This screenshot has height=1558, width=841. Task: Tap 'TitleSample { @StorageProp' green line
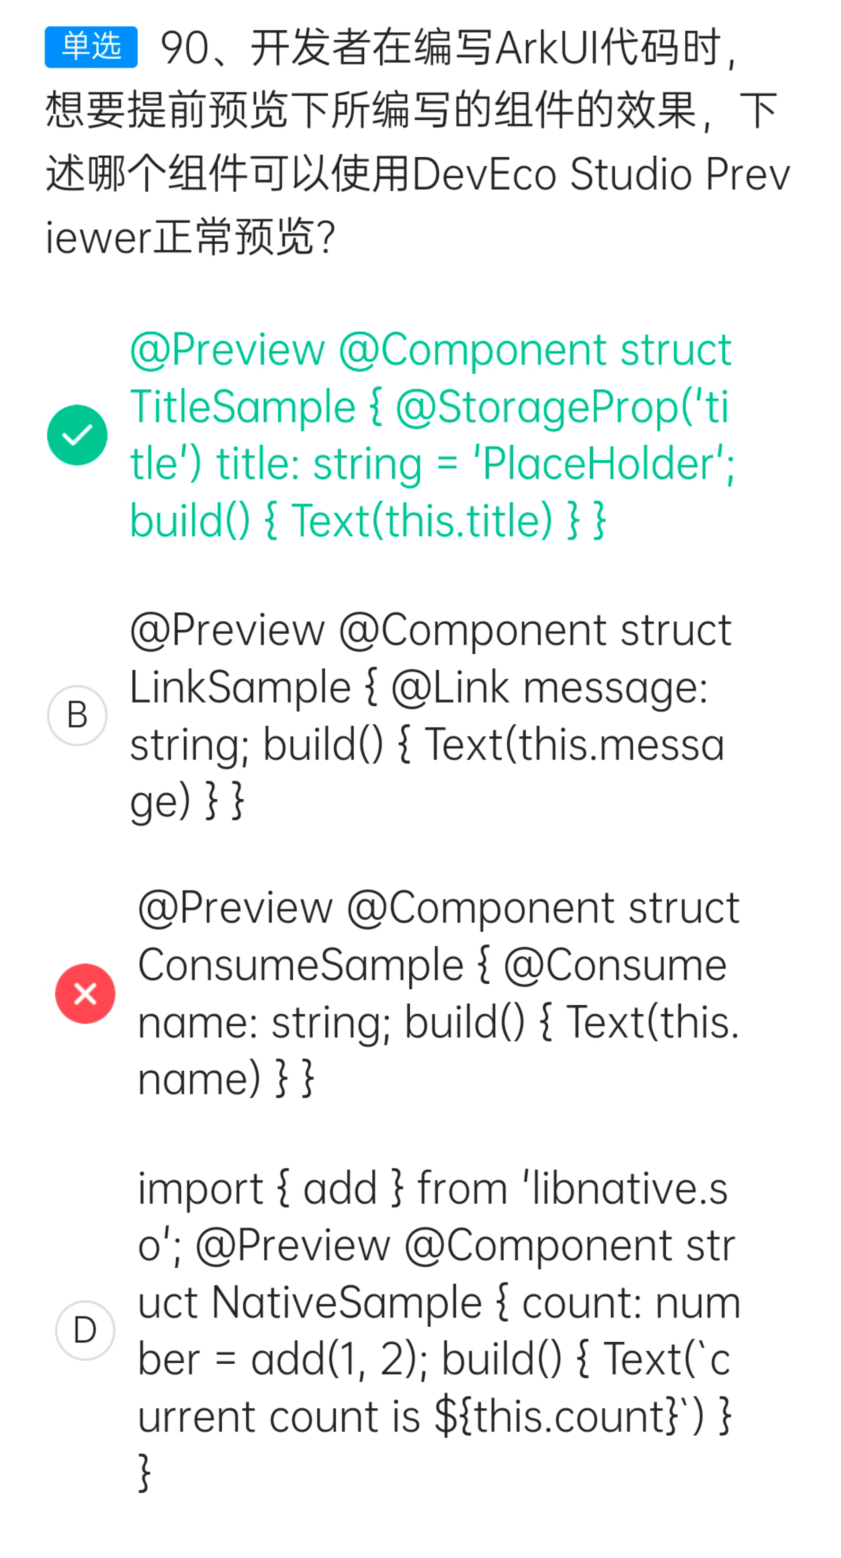429,407
